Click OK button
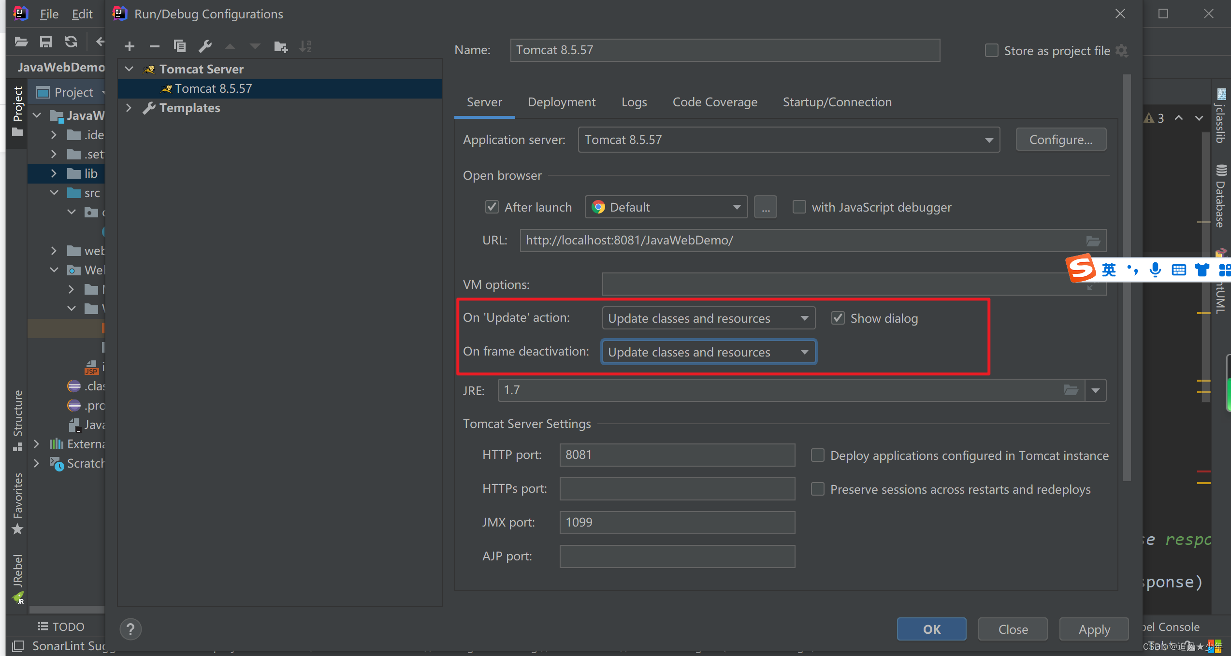Image resolution: width=1231 pixels, height=656 pixels. [932, 629]
